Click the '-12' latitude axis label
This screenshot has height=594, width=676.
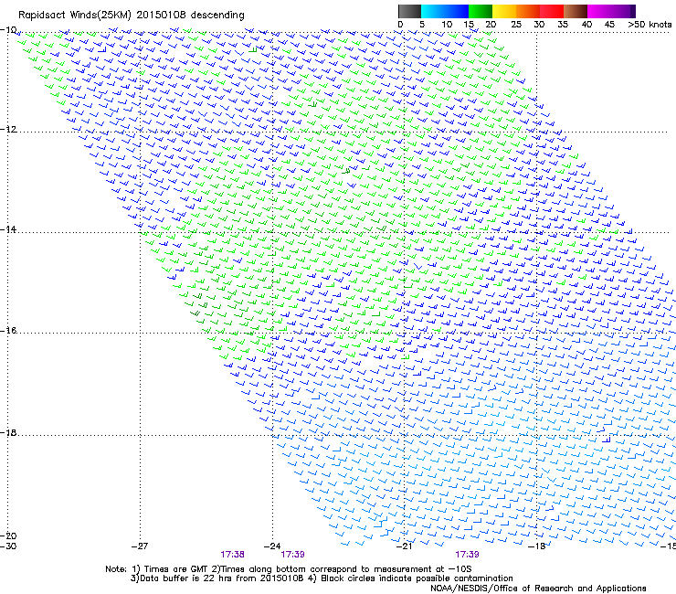[x=8, y=129]
